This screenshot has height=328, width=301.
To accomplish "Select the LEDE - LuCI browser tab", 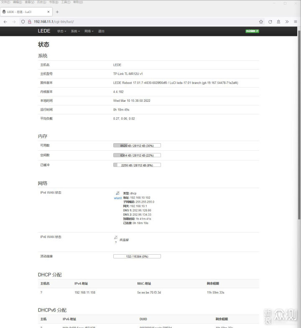I will click(26, 12).
